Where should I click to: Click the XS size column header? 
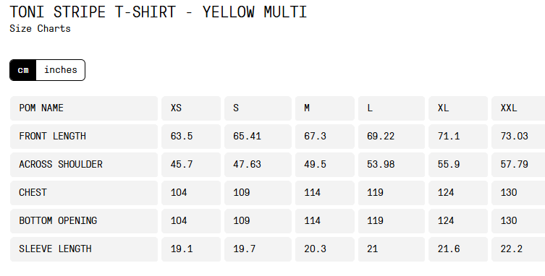coord(191,108)
